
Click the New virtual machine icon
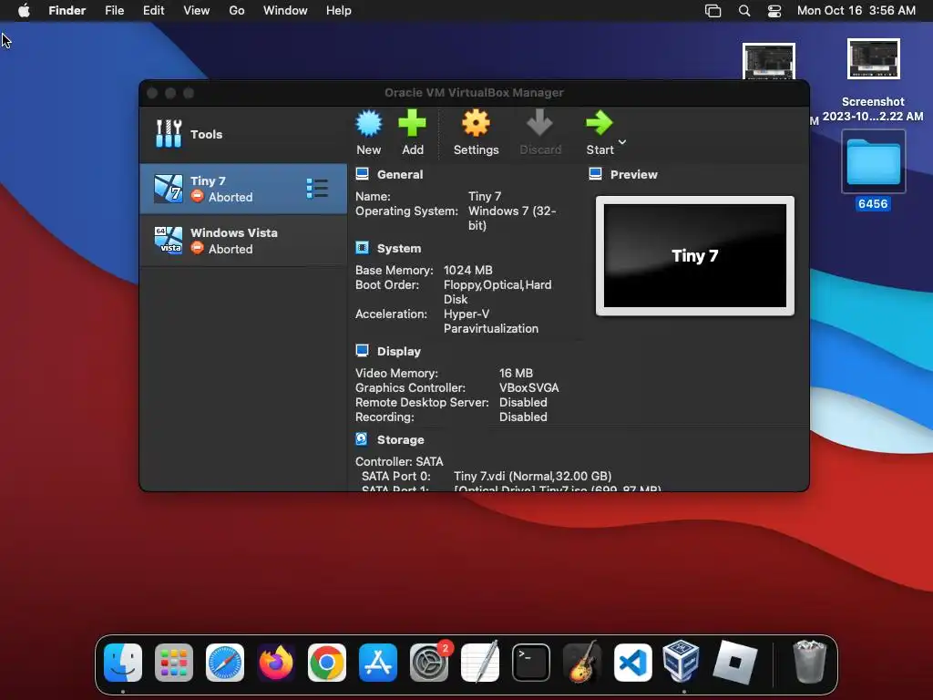coord(368,124)
